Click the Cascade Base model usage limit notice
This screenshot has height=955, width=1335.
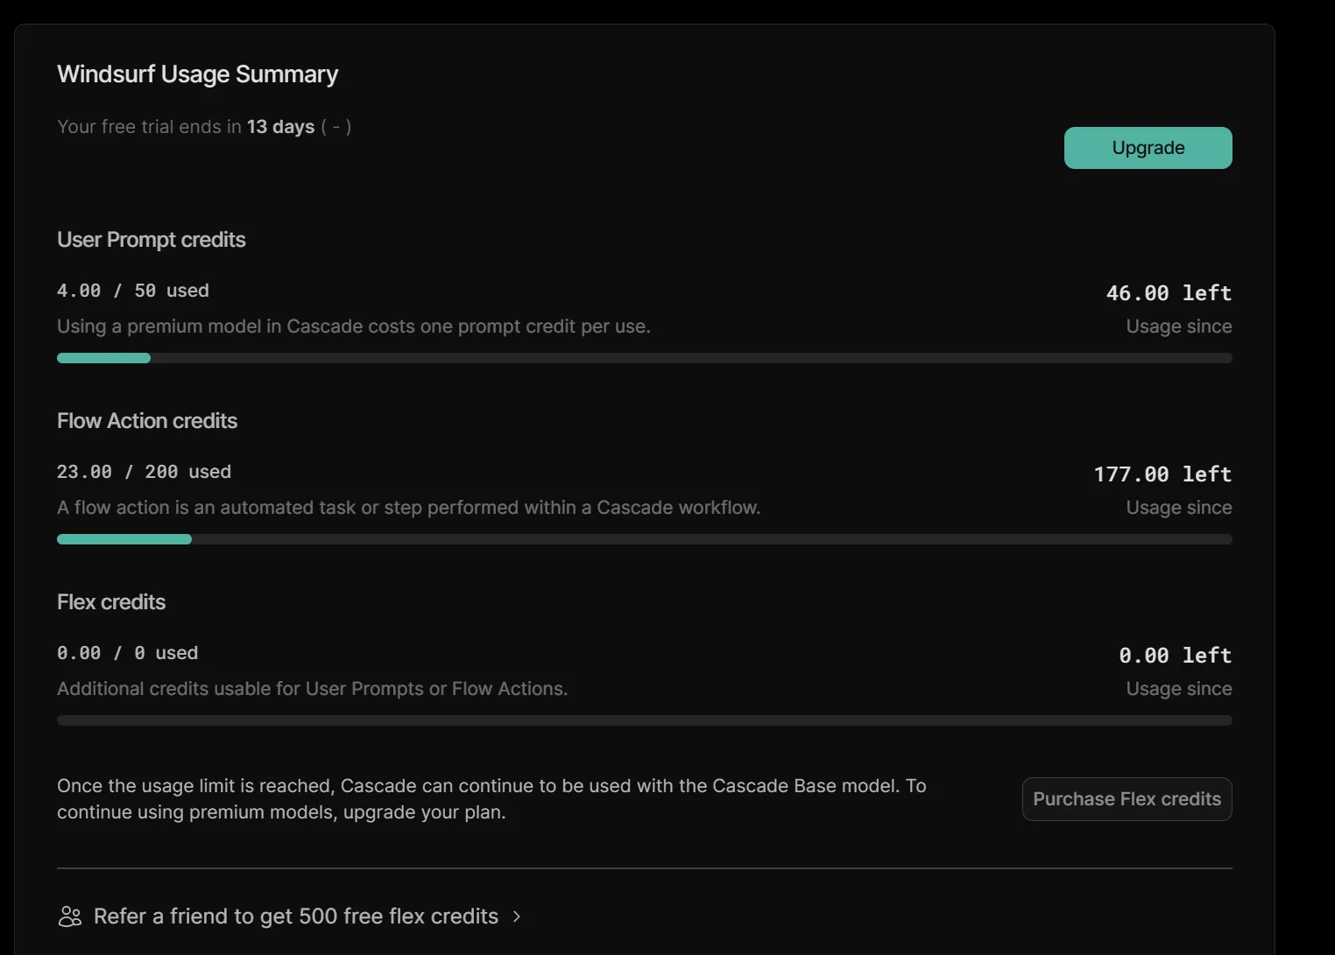point(491,798)
